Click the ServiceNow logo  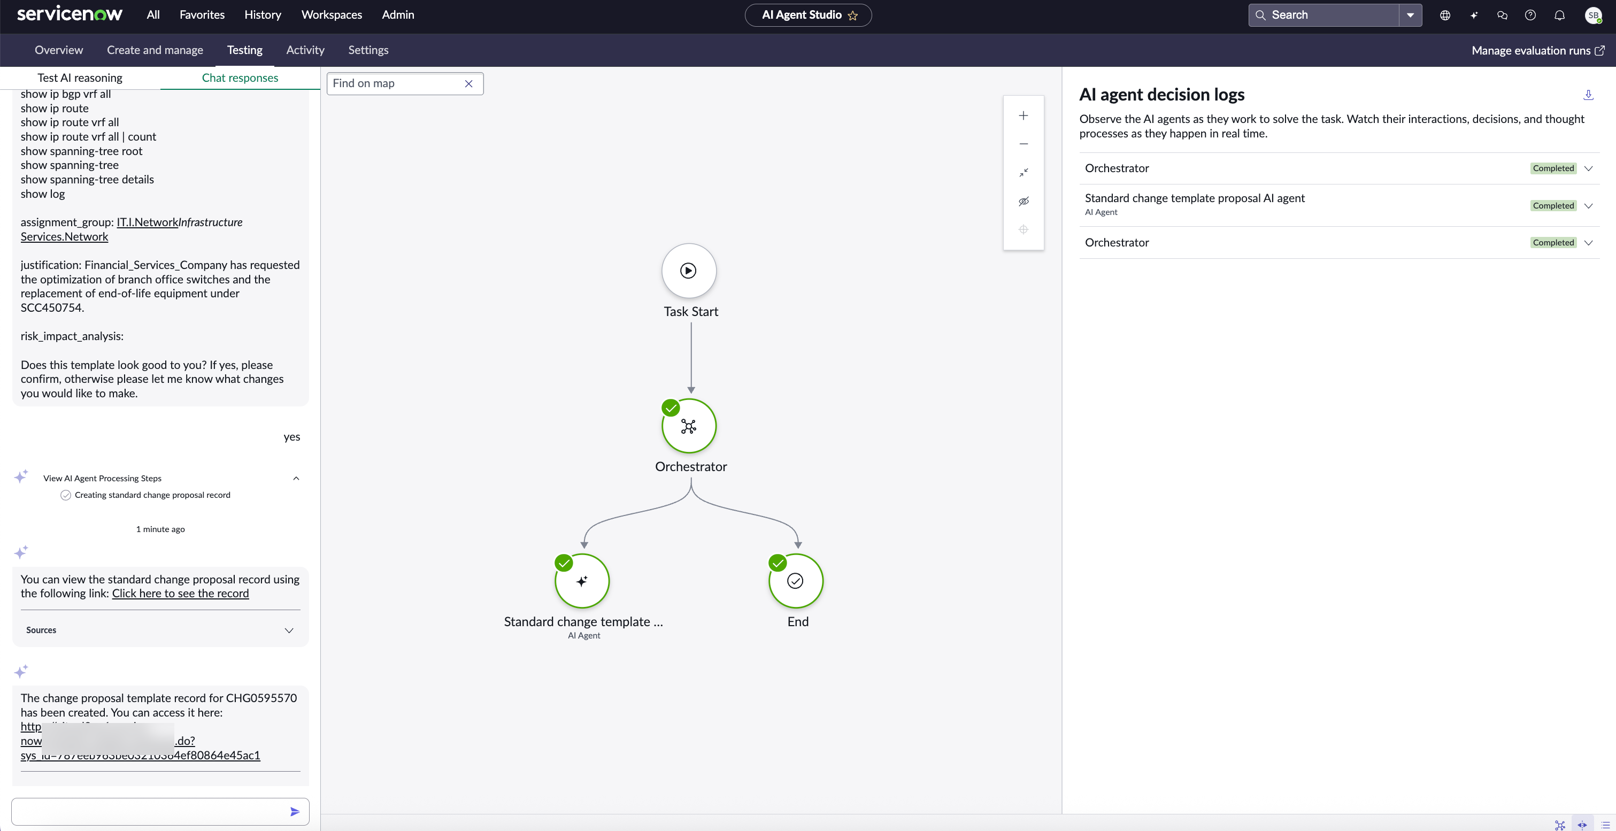(x=70, y=14)
